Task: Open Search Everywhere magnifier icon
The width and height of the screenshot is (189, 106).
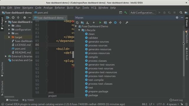Action: [x=181, y=12]
